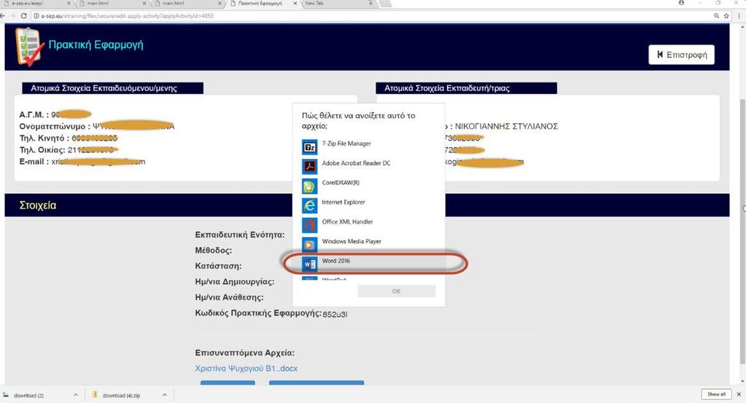Screen dimensions: 746x403
Task: Click Επισυναπτόμενα Αρχεία label
Action: (244, 353)
